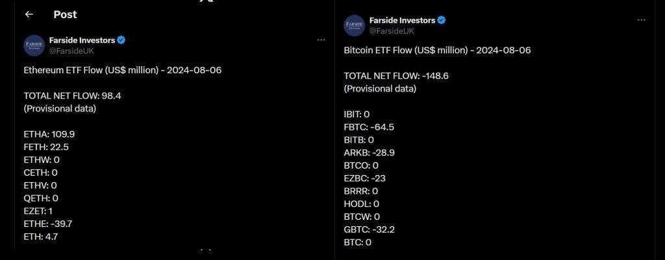Open @FarsideUK handle on the Bitcoin post
Screen dimensions: 665x260
[x=392, y=31]
